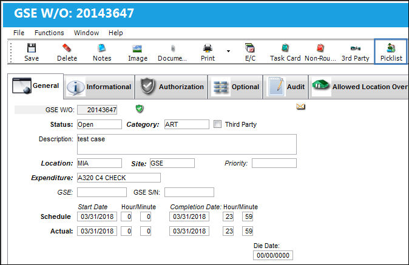Print the work order

click(x=208, y=52)
